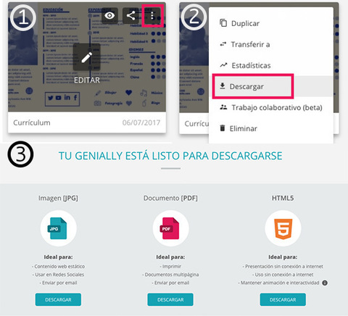Click the pencil EDITAR icon

pyautogui.click(x=86, y=57)
